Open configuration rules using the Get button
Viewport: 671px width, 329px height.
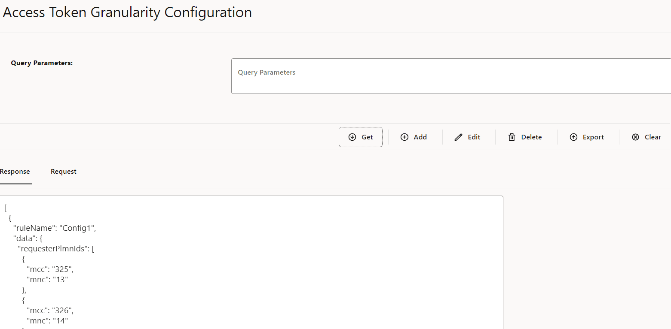point(360,137)
